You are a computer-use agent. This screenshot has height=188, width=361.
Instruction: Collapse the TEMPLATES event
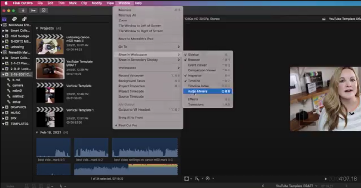pyautogui.click(x=3, y=124)
